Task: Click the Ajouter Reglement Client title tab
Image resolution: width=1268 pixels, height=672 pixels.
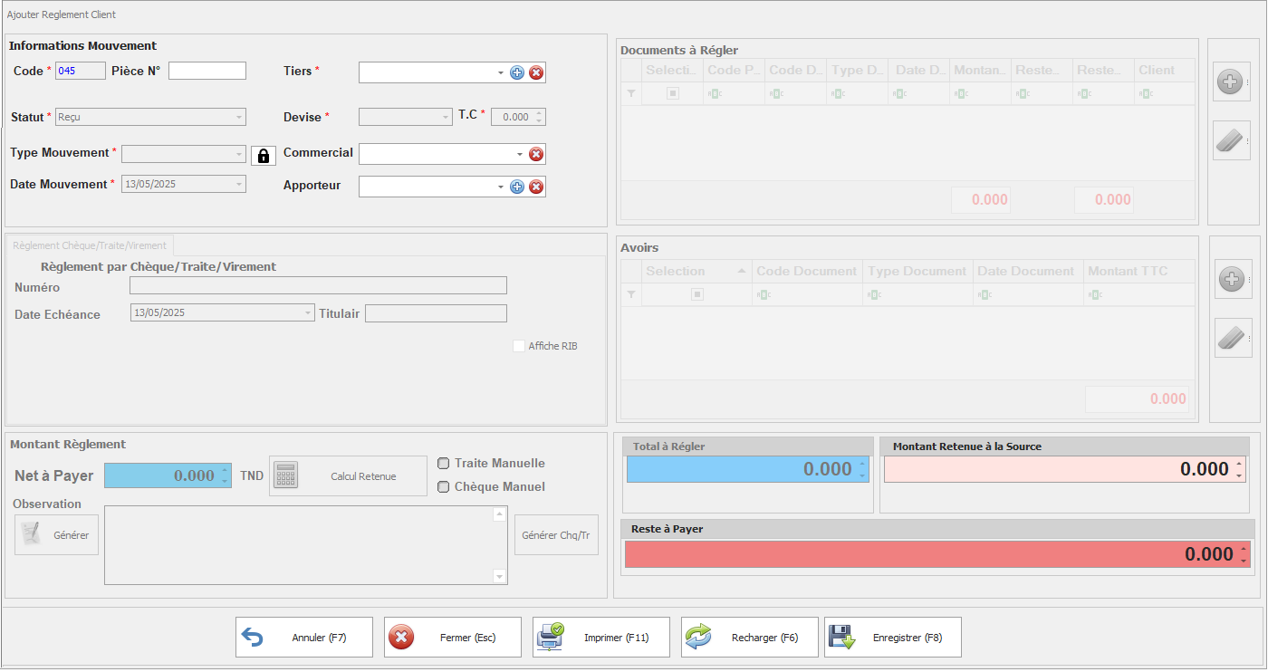Action: tap(63, 14)
